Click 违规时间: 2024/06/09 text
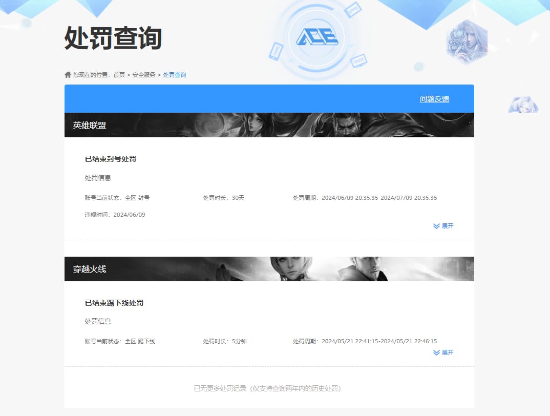Screen dimensions: 550x416 pyautogui.click(x=115, y=215)
